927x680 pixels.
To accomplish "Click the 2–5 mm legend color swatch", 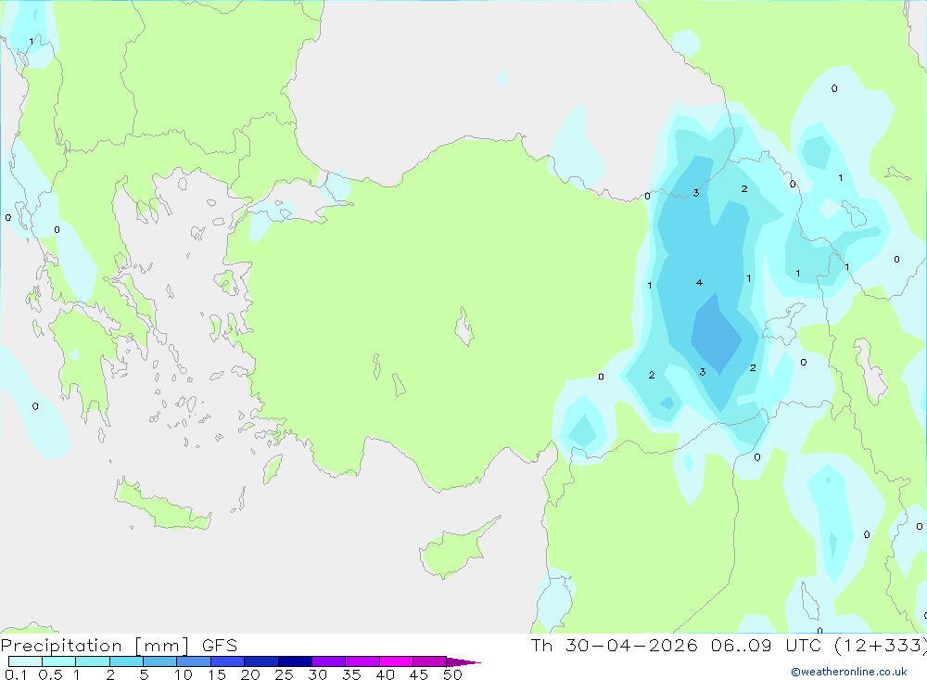I will pyautogui.click(x=126, y=661).
